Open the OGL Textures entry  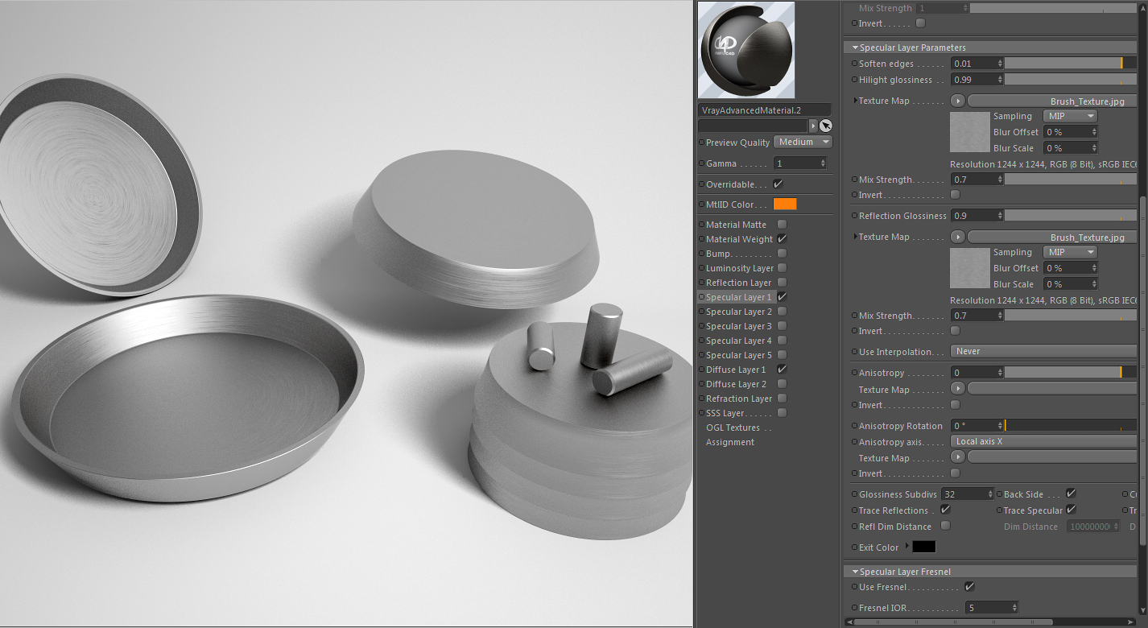(x=733, y=428)
